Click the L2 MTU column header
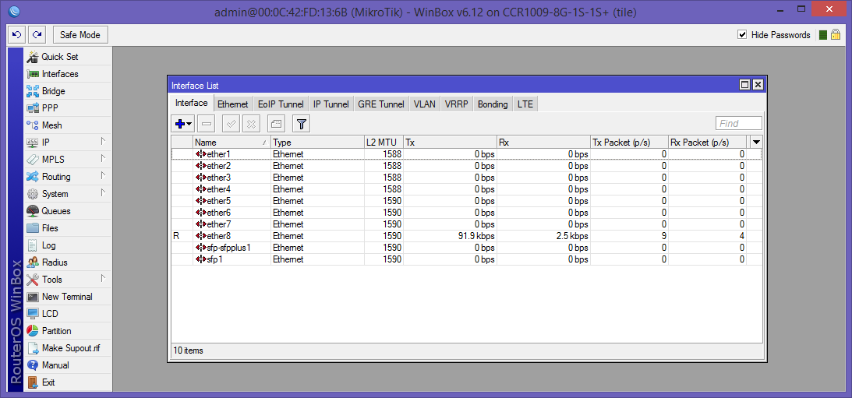 point(384,143)
